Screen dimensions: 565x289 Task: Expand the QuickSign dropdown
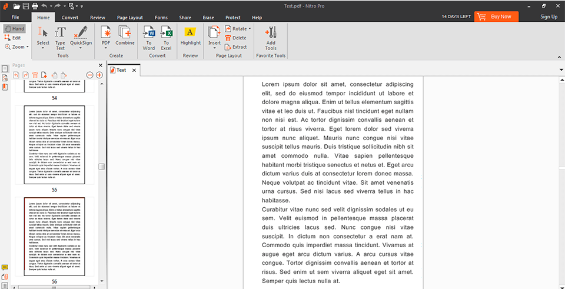pyautogui.click(x=81, y=48)
